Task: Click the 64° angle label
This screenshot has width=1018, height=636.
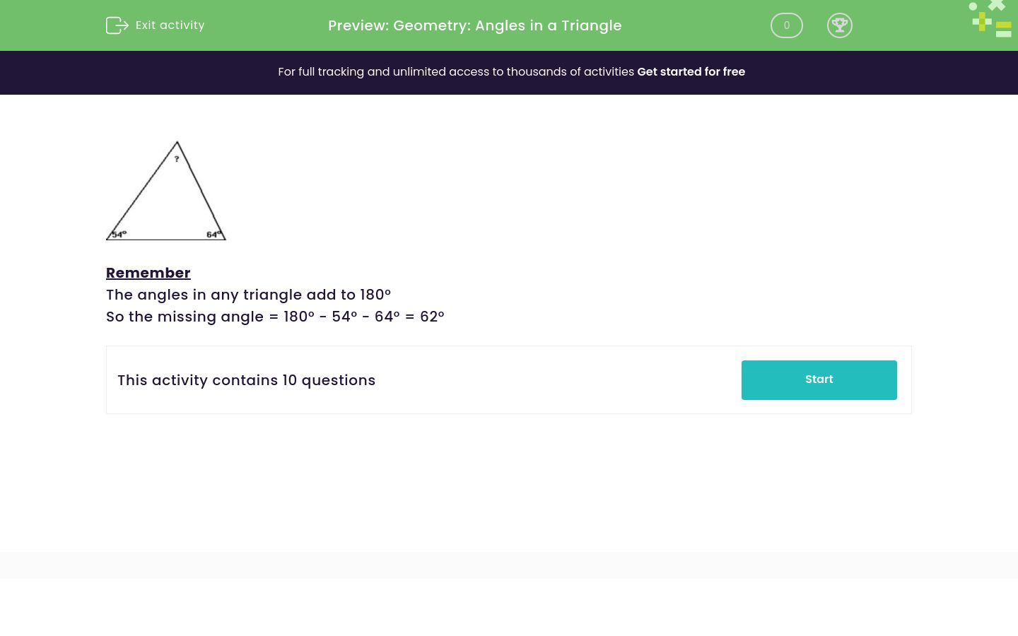Action: click(x=213, y=234)
